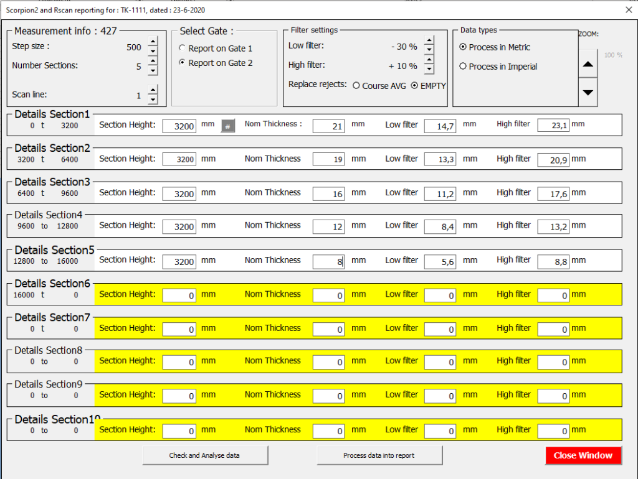The image size is (638, 479).
Task: Edit Section6 Low filter field
Action: click(440, 295)
